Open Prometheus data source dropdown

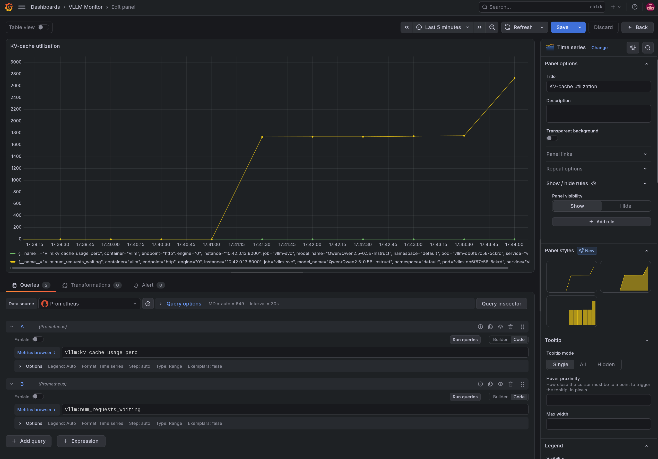(89, 303)
